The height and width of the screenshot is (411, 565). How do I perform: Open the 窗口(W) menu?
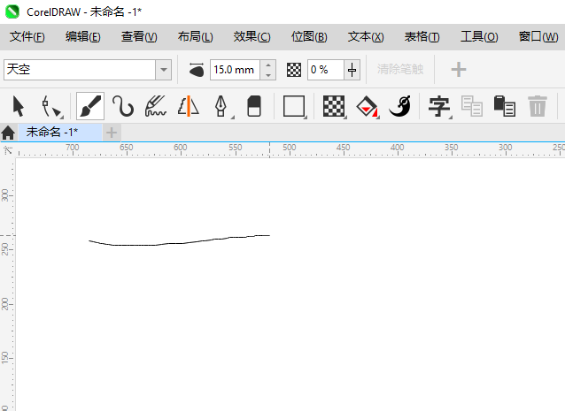[538, 36]
